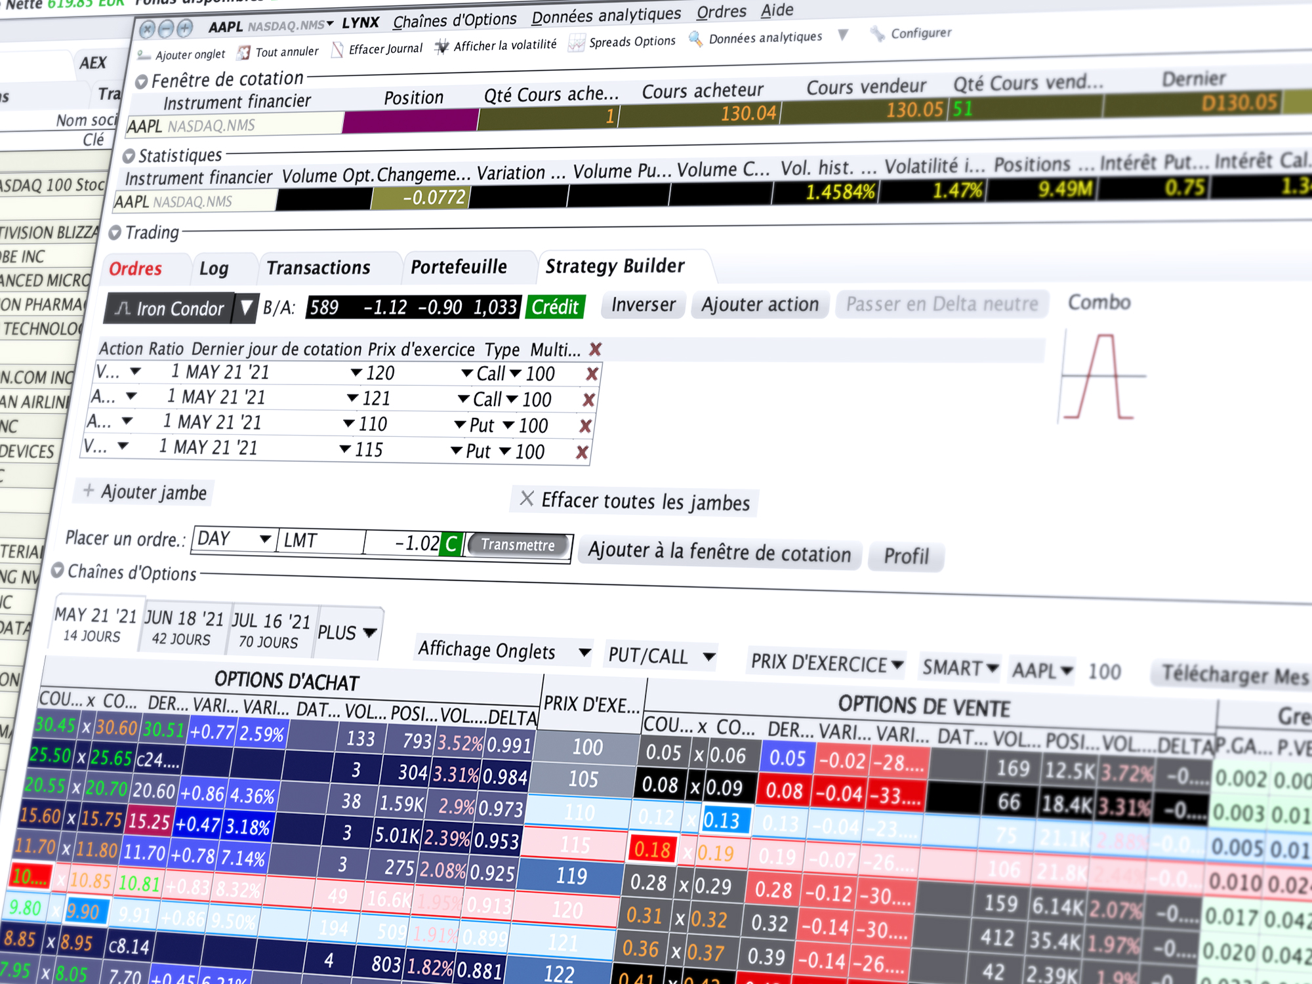The height and width of the screenshot is (984, 1312).
Task: Click the Transmettre button
Action: click(518, 545)
